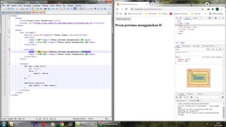
Task: Start macro recording with the red record icon
Action: pos(95,9)
